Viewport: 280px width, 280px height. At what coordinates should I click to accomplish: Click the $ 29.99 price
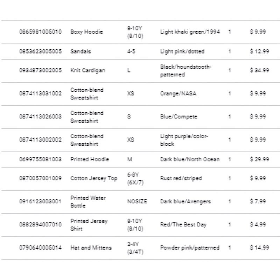tap(259, 159)
